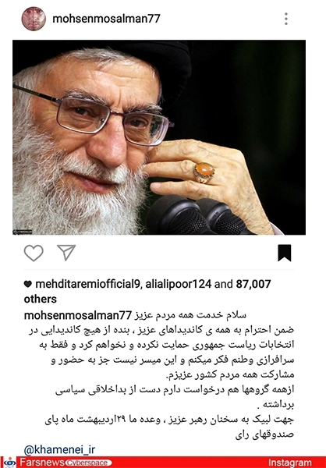
Task: Open the @khamenei_ir mention
Action: click(x=59, y=450)
